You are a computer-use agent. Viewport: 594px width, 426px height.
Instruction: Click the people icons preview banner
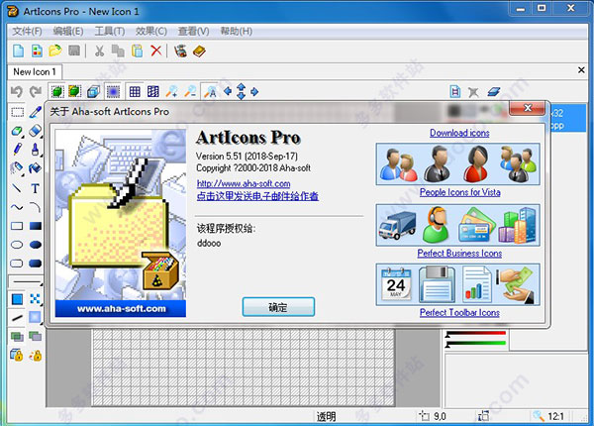[x=457, y=164]
